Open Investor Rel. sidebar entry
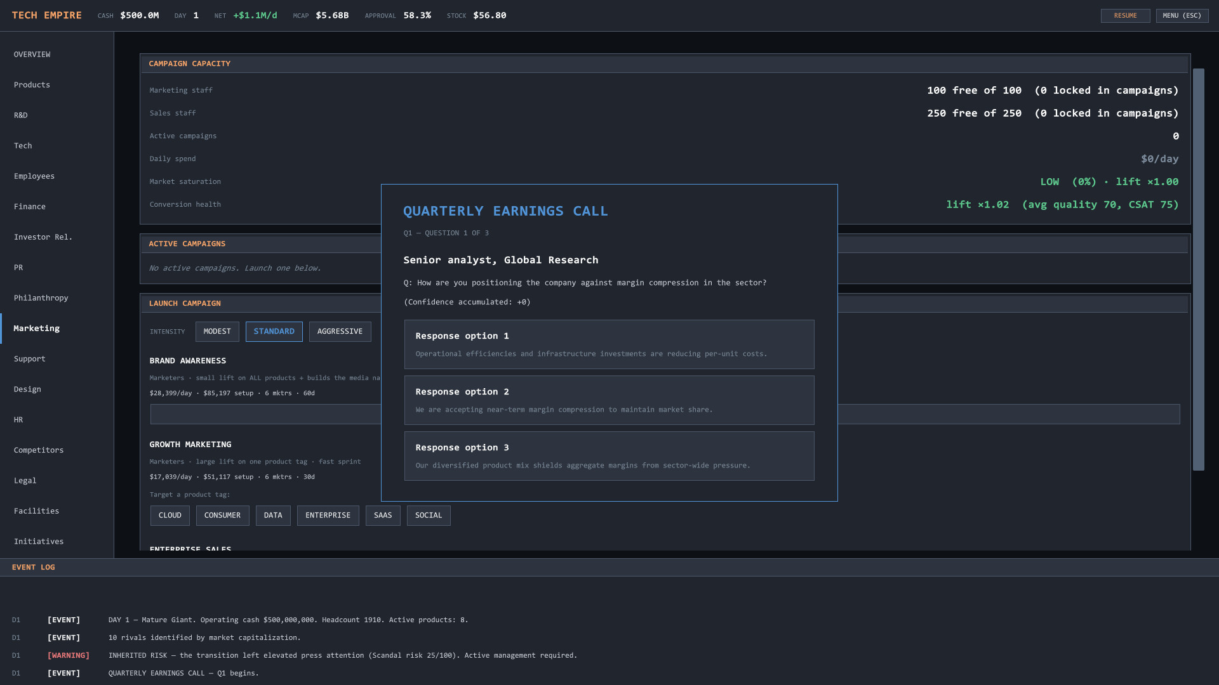Screen dimensions: 1219x685 click(x=57, y=237)
